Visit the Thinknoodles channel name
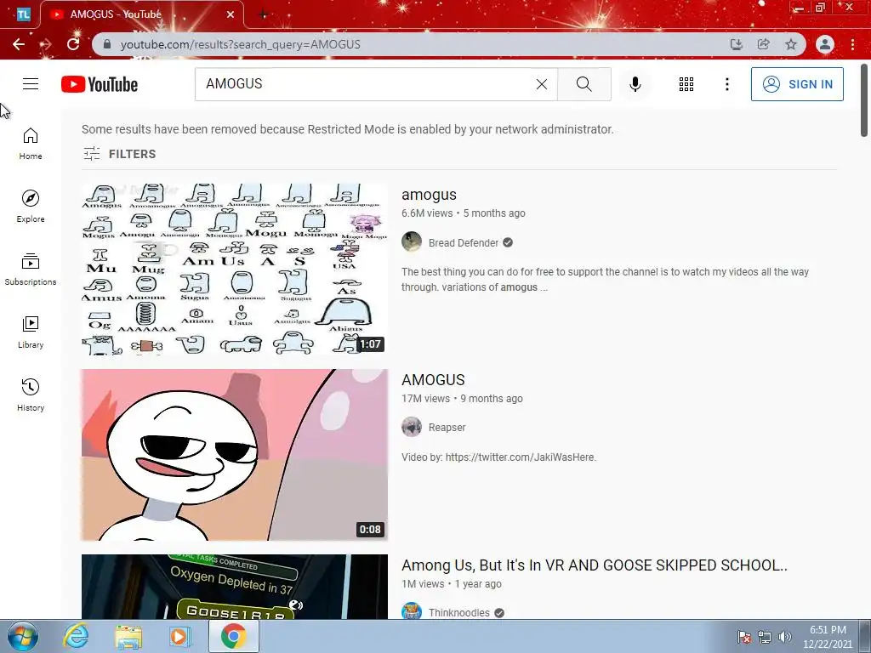Viewport: 871px width, 653px height. (x=458, y=612)
